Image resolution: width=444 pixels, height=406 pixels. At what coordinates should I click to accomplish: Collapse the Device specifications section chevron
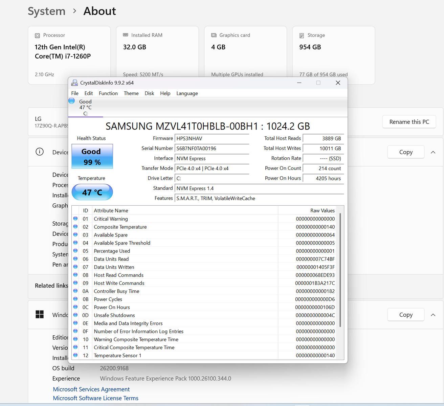(x=433, y=152)
